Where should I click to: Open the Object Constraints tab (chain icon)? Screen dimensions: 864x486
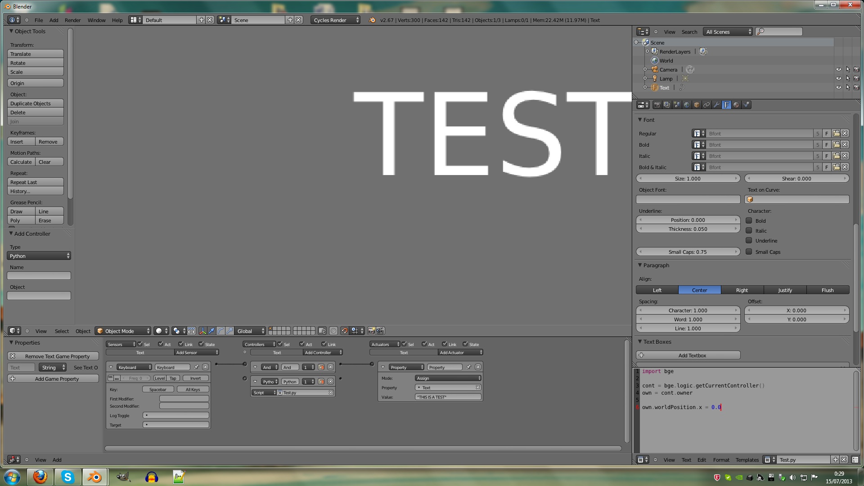[706, 105]
